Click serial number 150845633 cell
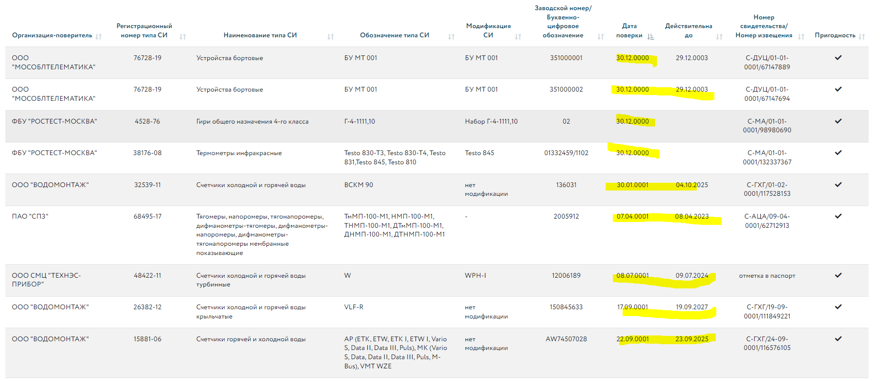Image resolution: width=890 pixels, height=381 pixels. pyautogui.click(x=566, y=307)
